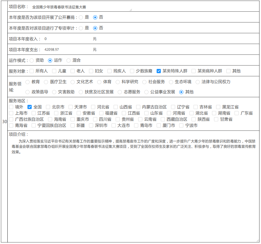261x244 pixels.
Task: Select 是 for 公开募捐 question
Action: 81,18
